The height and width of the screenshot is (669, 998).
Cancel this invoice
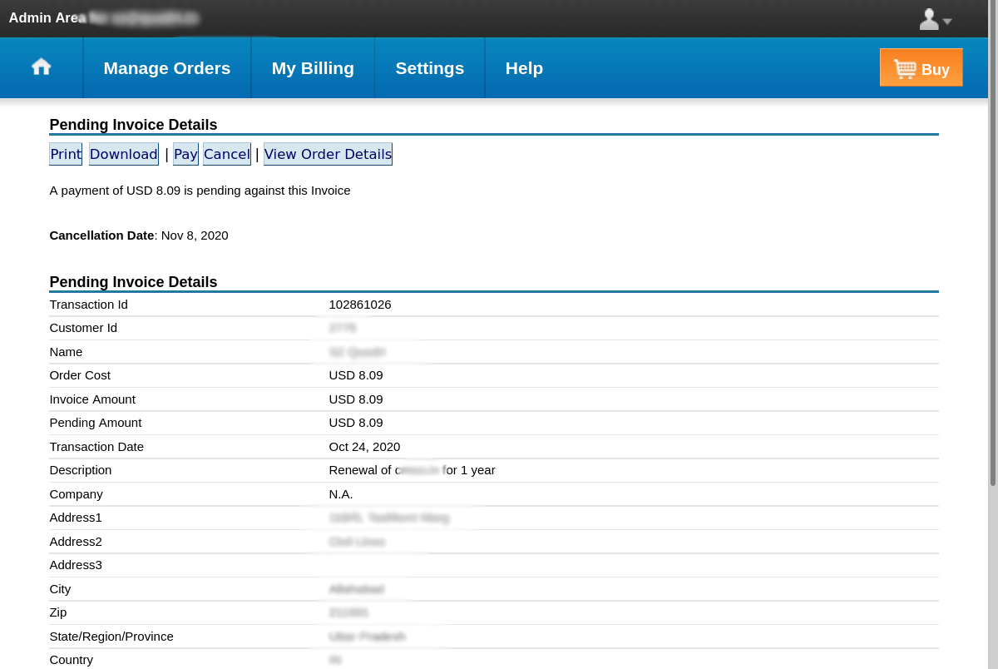(x=226, y=154)
